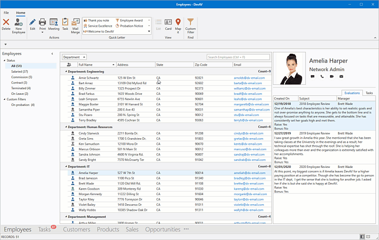Open the Department grouping dropdown
The height and width of the screenshot is (240, 379).
(74, 57)
